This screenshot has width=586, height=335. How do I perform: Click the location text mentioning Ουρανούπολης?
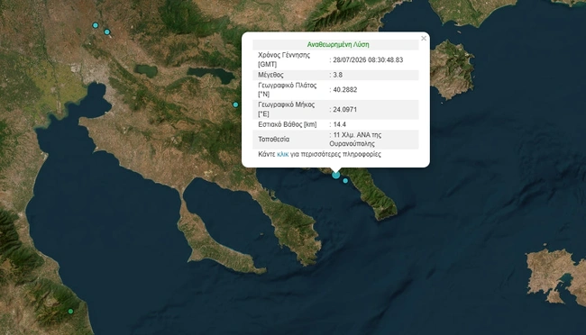coord(355,140)
